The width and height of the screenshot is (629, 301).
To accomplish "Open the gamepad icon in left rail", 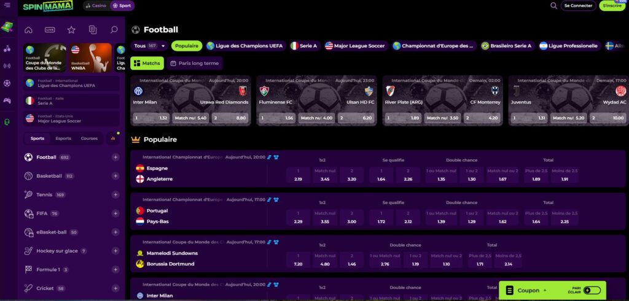I will 7,101.
